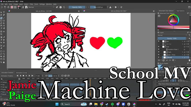Screen dimensions: 191x107
Task: Choose the Gradient tool
Action: click(x=1, y=37)
